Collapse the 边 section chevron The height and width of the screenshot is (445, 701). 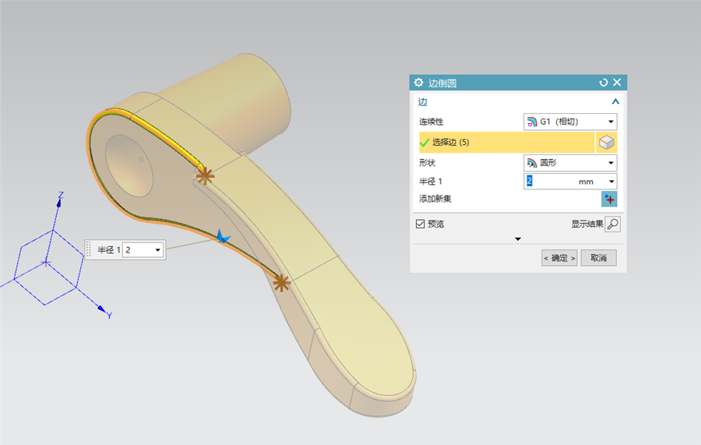[615, 102]
